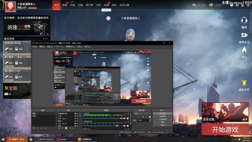Viewport: 252px width, 142px height.
Task: Open the Sprite (精灵) headset icon
Action: click(244, 21)
